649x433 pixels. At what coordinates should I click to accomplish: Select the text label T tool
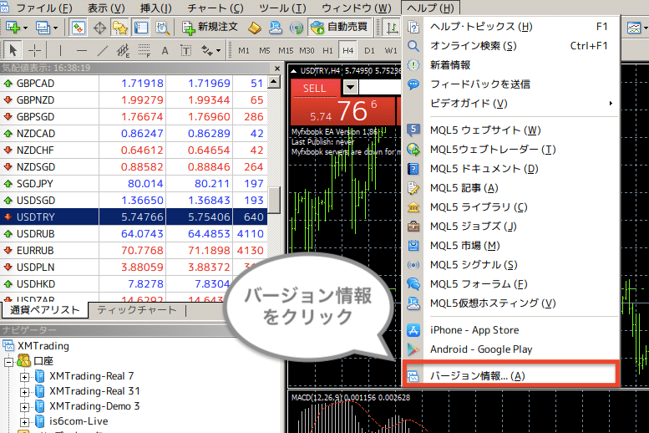pyautogui.click(x=185, y=50)
